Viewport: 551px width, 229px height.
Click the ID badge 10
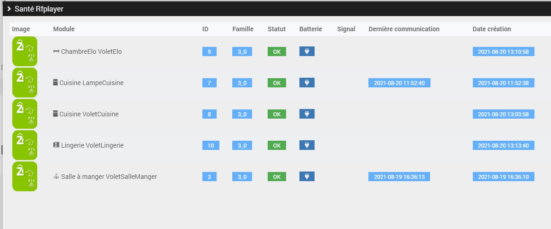point(211,145)
